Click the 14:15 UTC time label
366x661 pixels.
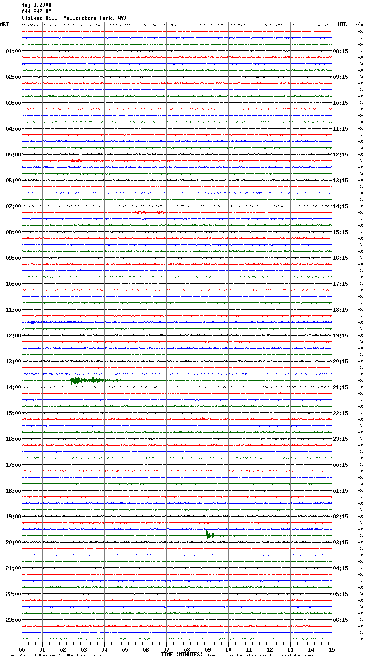pyautogui.click(x=341, y=206)
